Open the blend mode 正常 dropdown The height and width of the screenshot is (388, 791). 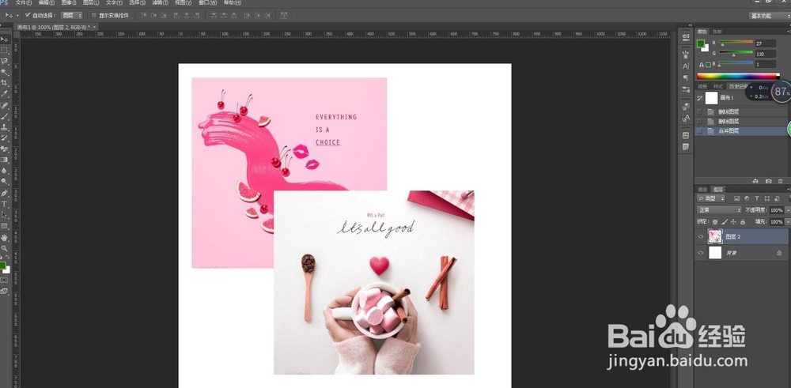tap(719, 210)
